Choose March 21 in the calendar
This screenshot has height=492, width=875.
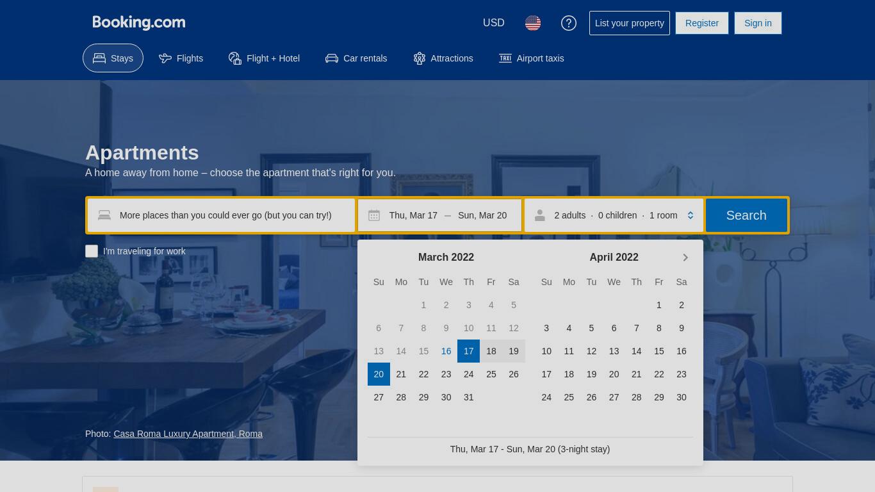pyautogui.click(x=401, y=374)
